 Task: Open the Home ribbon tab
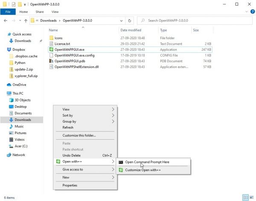(23, 12)
